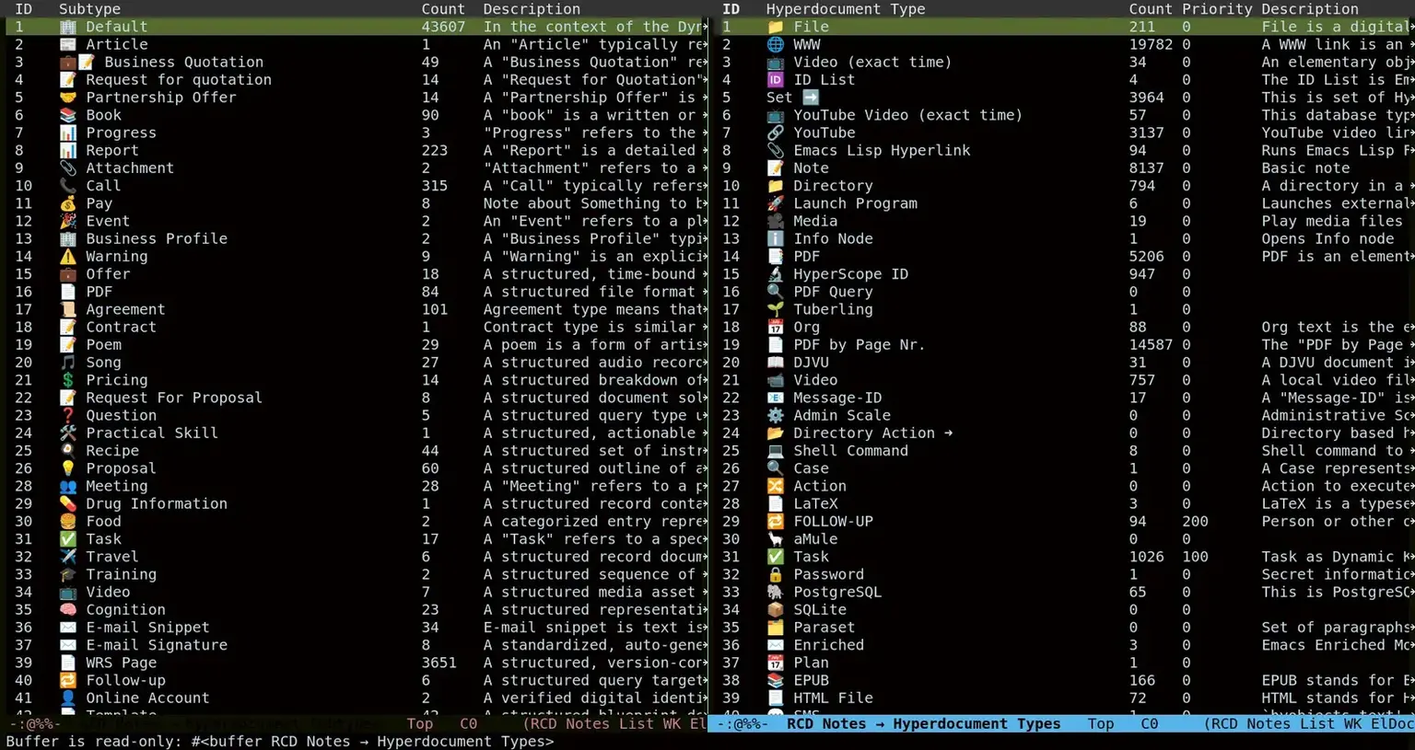1415x750 pixels.
Task: Click the arrow after Directory Action
Action: pyautogui.click(x=948, y=433)
